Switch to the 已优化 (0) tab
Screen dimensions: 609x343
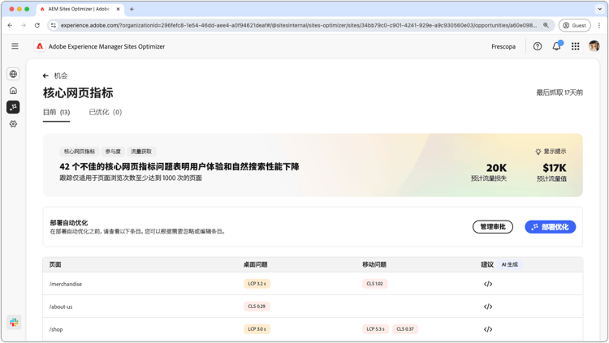coord(106,112)
